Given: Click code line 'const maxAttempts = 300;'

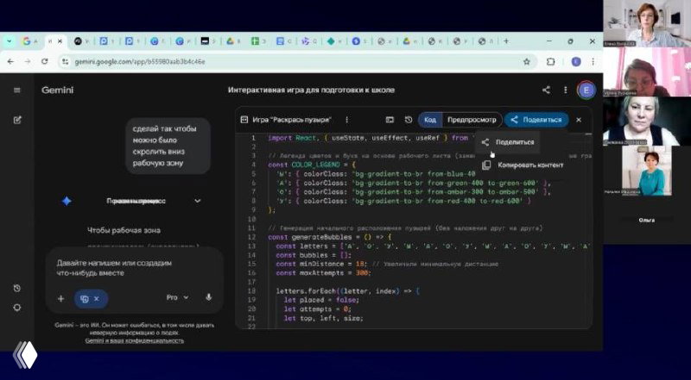Looking at the screenshot, I should click(x=323, y=273).
